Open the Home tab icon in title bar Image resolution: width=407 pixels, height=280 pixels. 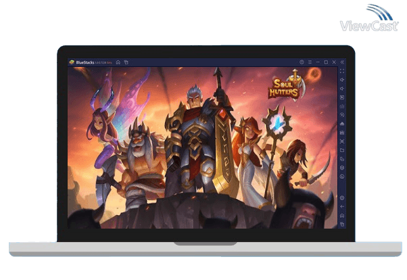click(x=118, y=62)
